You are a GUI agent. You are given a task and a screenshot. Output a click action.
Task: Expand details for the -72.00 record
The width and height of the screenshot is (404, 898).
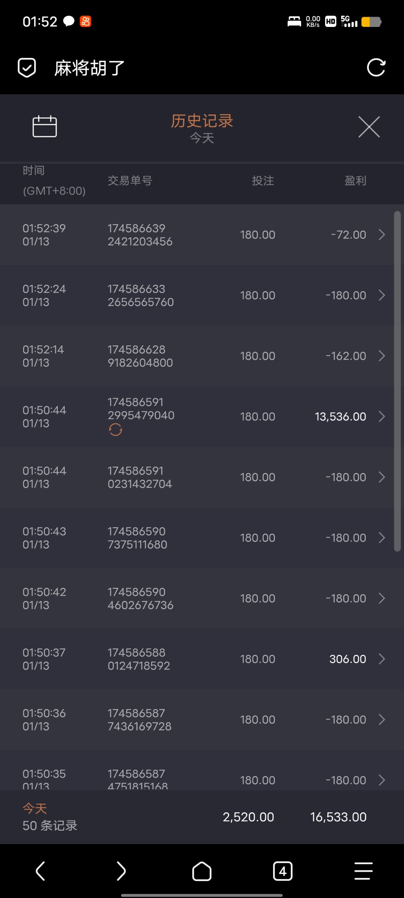[382, 235]
